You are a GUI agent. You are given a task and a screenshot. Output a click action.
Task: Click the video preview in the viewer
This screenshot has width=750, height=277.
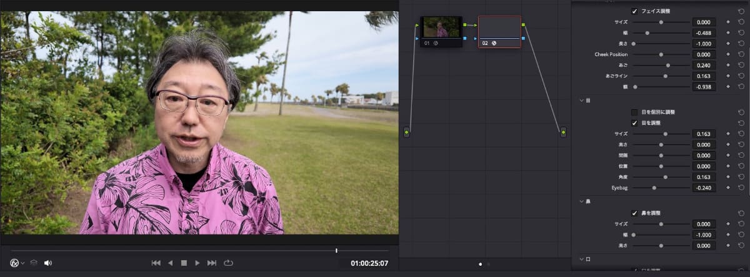click(199, 122)
